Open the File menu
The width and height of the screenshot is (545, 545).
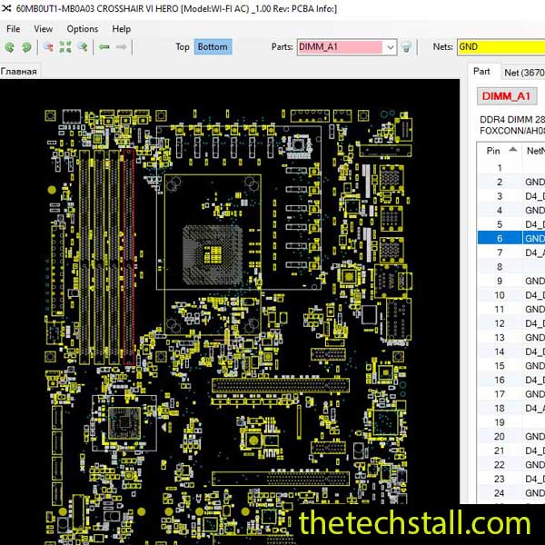click(x=14, y=28)
